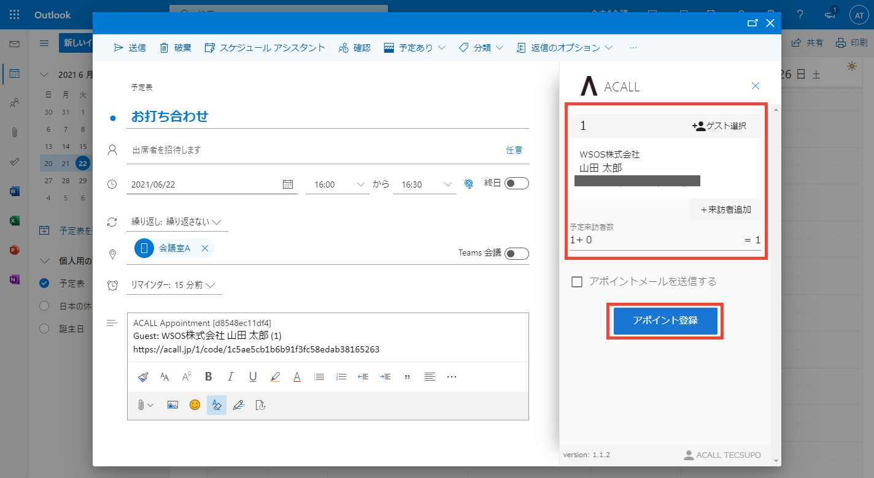Click 送信 to send the event

[x=130, y=48]
